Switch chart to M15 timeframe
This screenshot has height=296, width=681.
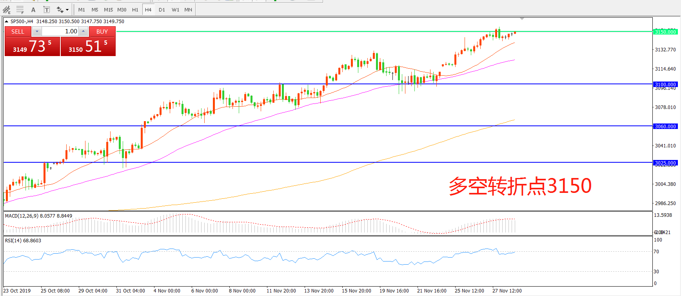(108, 10)
